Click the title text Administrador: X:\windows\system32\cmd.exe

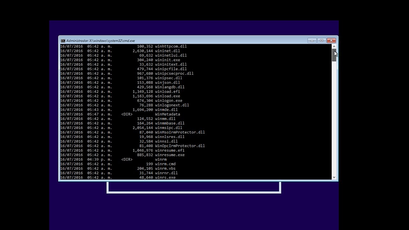click(101, 41)
